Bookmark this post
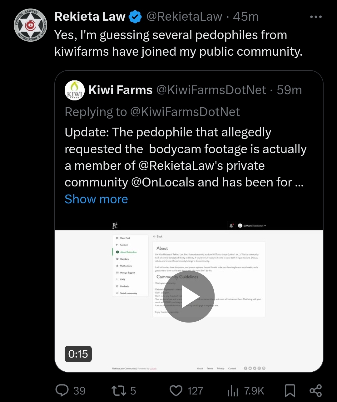This screenshot has height=402, width=337. click(290, 391)
